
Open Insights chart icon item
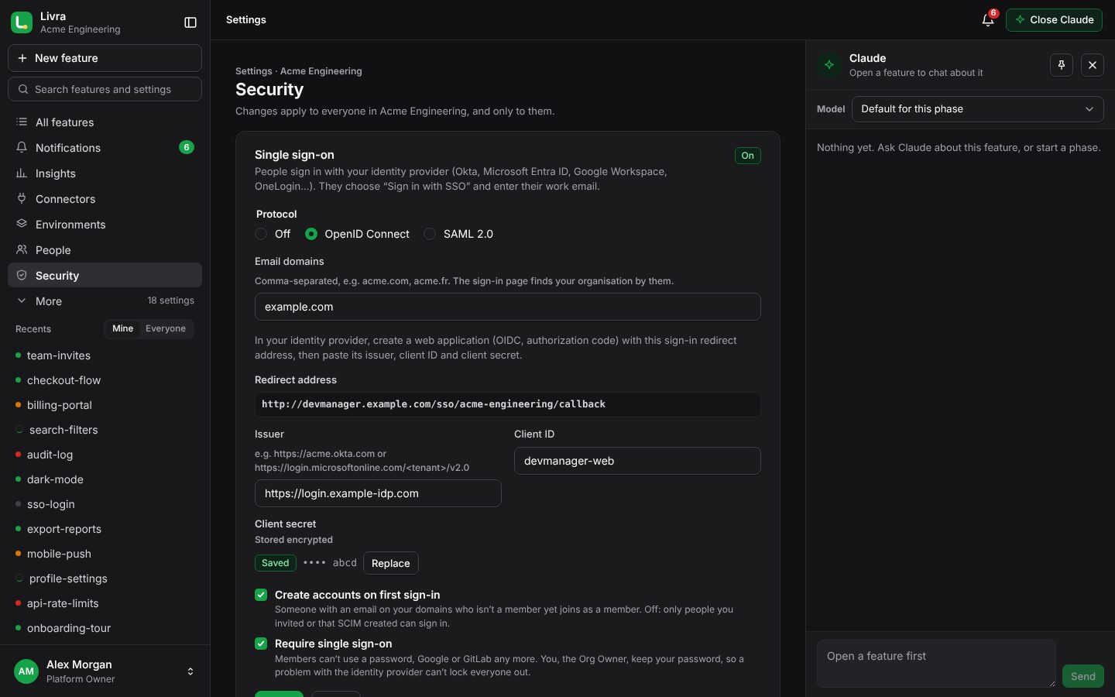point(105,173)
